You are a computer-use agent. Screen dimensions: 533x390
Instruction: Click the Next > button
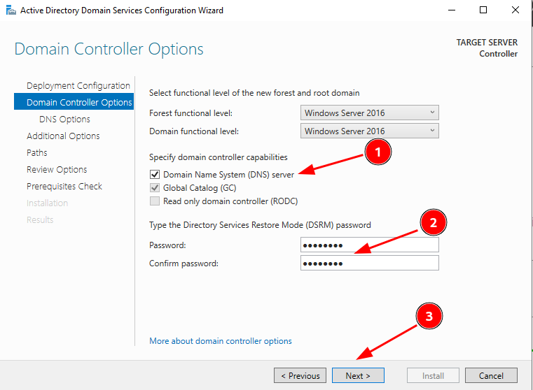point(358,375)
